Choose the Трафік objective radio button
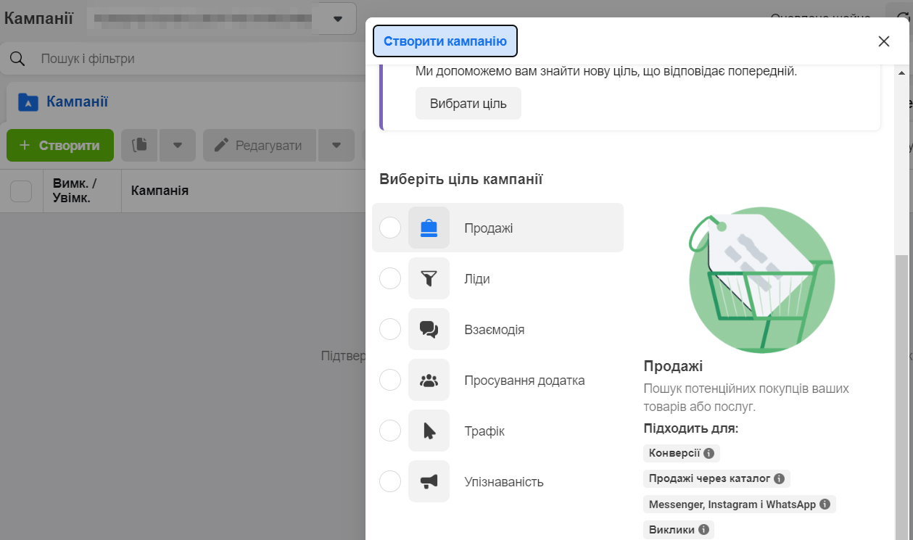Viewport: 913px width, 540px height. pos(389,431)
